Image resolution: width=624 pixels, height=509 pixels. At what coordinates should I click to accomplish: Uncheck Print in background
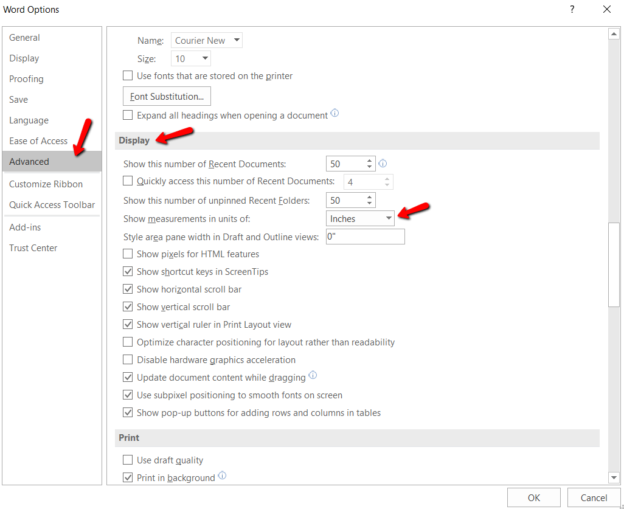coord(128,477)
